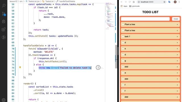Open the Git graph icon in activity bar
The image size is (182, 102).
tap(4, 37)
